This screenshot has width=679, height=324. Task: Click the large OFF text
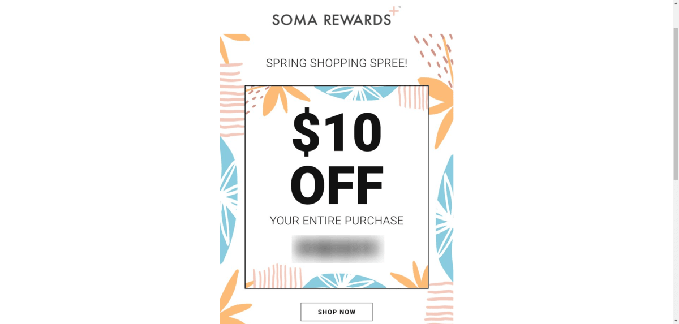[337, 185]
